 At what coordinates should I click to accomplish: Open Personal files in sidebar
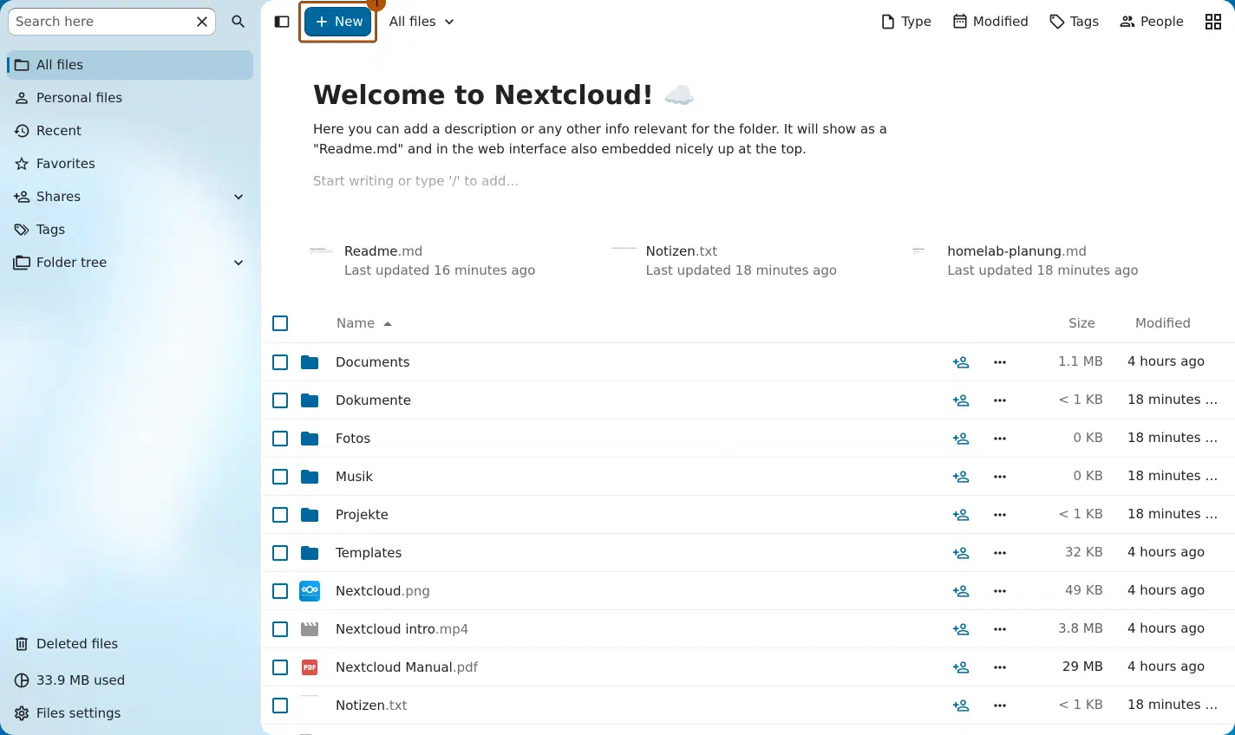coord(130,98)
